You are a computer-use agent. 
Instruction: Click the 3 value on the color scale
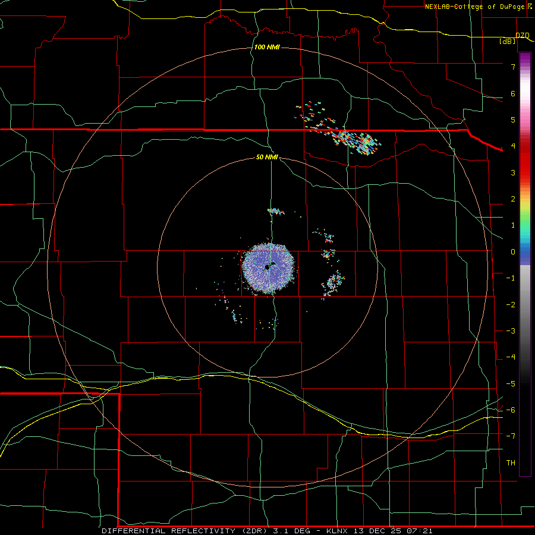tap(513, 172)
